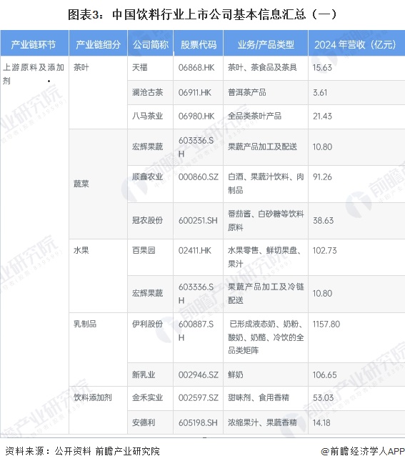405x466 pixels.
Task: Click revenue value 102.73
Action: click(x=324, y=250)
